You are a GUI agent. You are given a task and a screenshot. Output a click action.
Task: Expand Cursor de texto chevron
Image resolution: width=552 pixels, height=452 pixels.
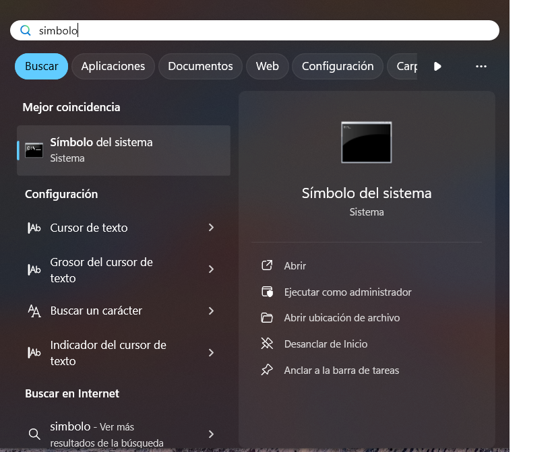coord(211,228)
